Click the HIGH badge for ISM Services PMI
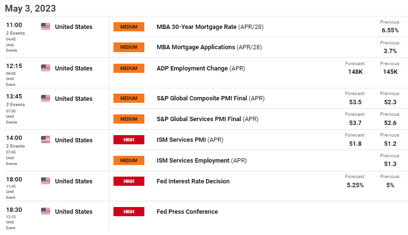The height and width of the screenshot is (235, 408). pos(129,139)
